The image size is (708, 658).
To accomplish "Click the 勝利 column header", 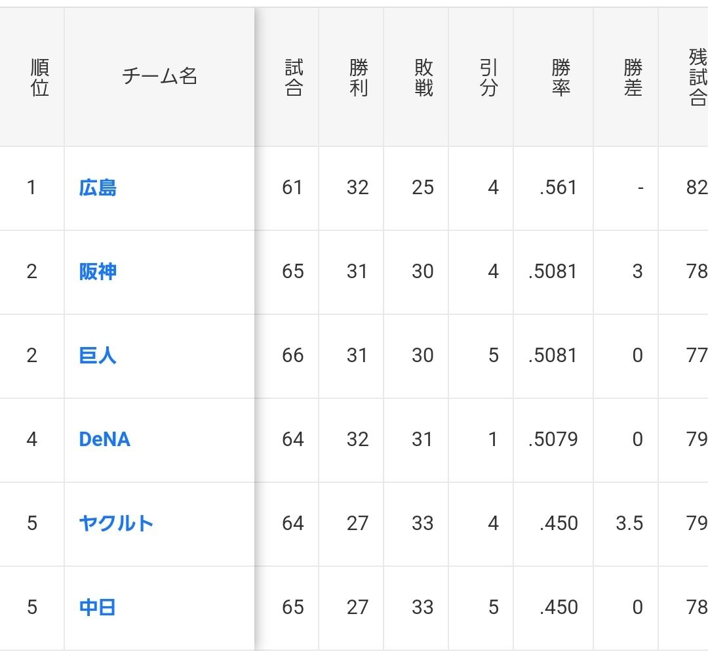I will click(358, 77).
